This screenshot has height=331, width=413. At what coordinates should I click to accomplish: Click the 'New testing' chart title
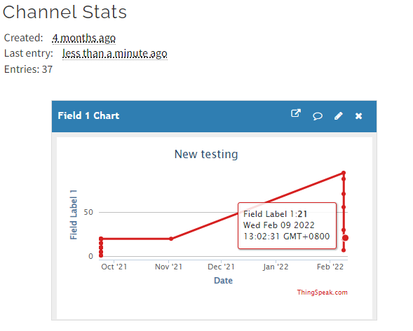tap(206, 154)
